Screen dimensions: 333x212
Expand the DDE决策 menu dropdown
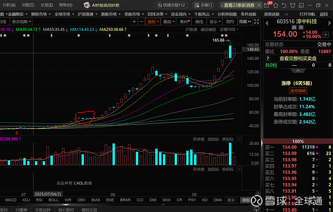(157, 14)
